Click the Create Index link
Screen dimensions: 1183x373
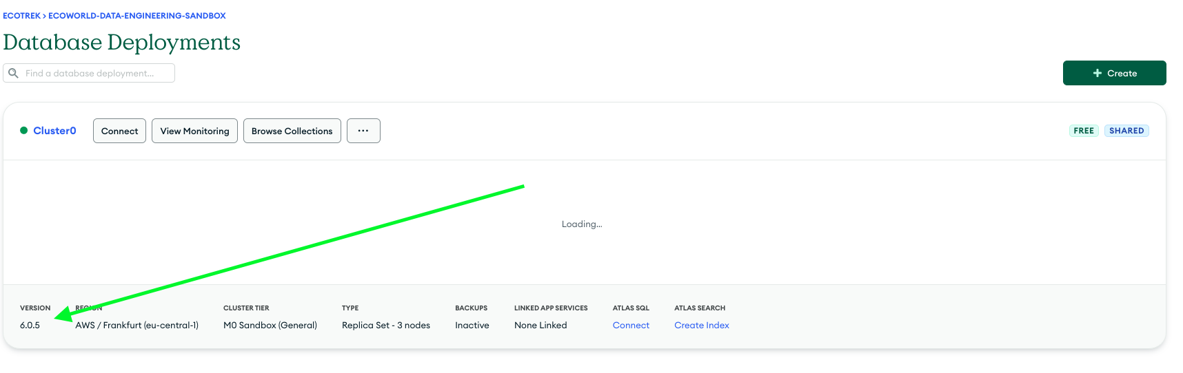[701, 325]
